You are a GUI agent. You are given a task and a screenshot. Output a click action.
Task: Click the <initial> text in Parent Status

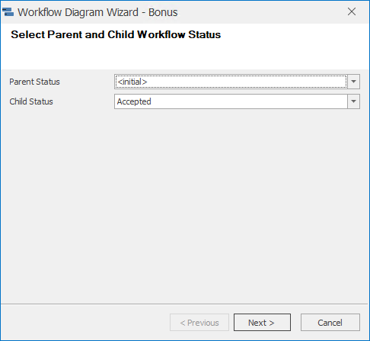coord(132,82)
